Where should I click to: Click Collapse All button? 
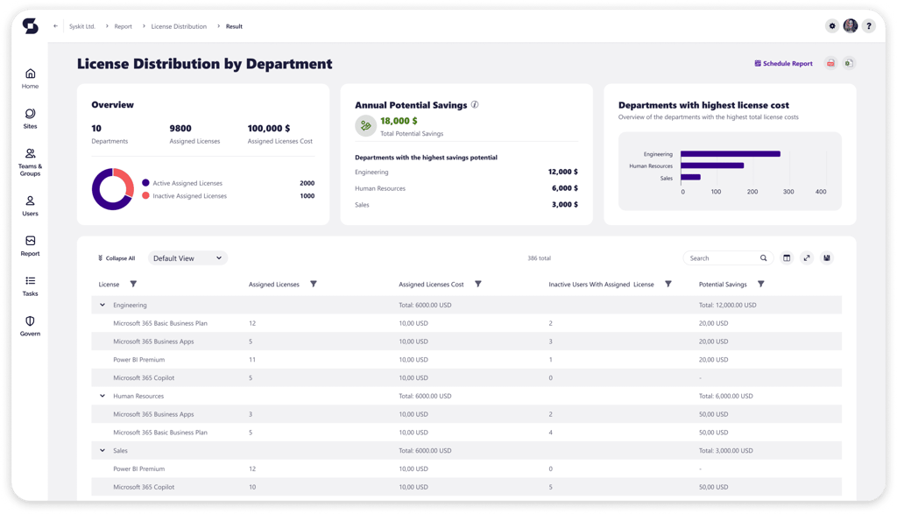click(x=117, y=258)
